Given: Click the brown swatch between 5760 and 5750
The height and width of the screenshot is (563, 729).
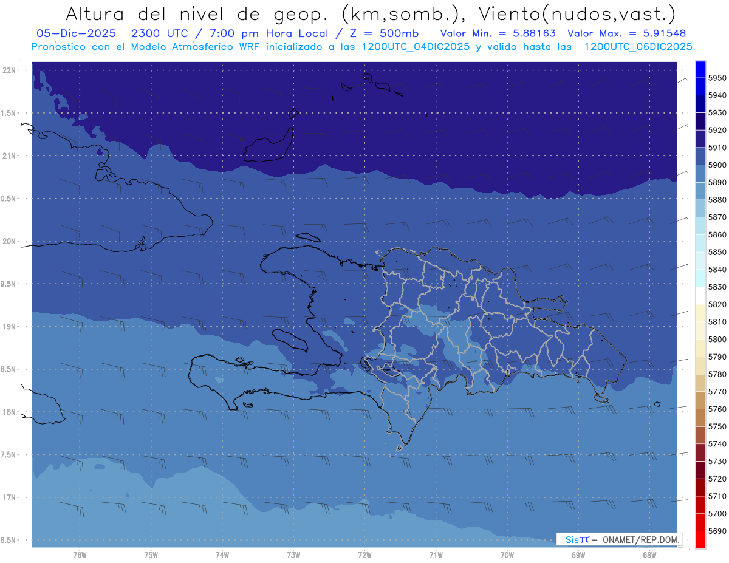Looking at the screenshot, I should coord(700,417).
